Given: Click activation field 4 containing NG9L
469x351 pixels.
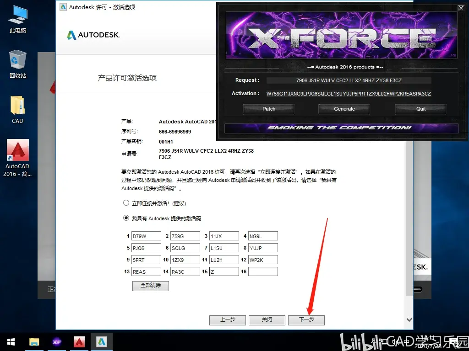Looking at the screenshot, I should point(263,236).
